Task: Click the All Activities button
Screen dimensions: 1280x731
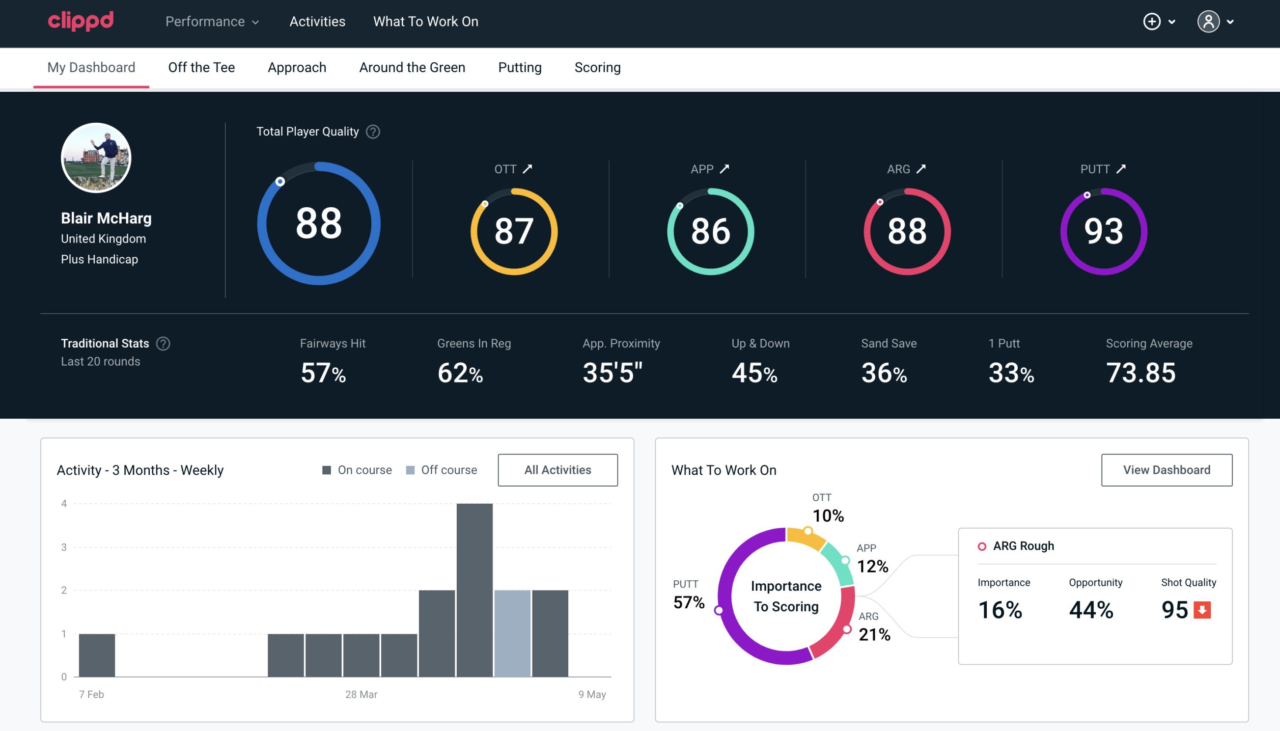Action: pyautogui.click(x=557, y=470)
